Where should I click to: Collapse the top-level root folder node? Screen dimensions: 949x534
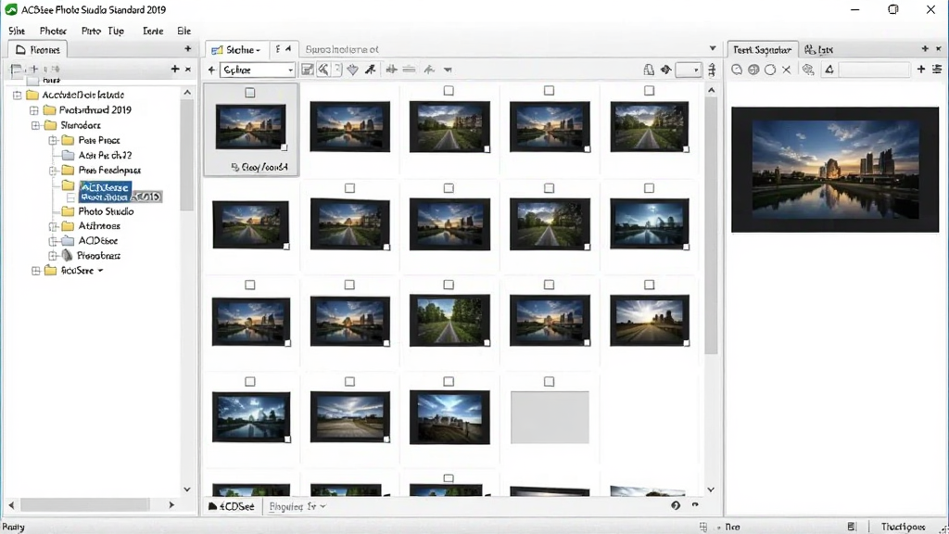(x=17, y=95)
